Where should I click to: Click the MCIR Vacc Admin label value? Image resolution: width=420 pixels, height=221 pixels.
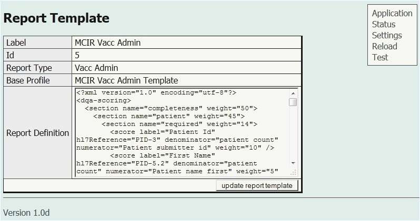pos(107,43)
